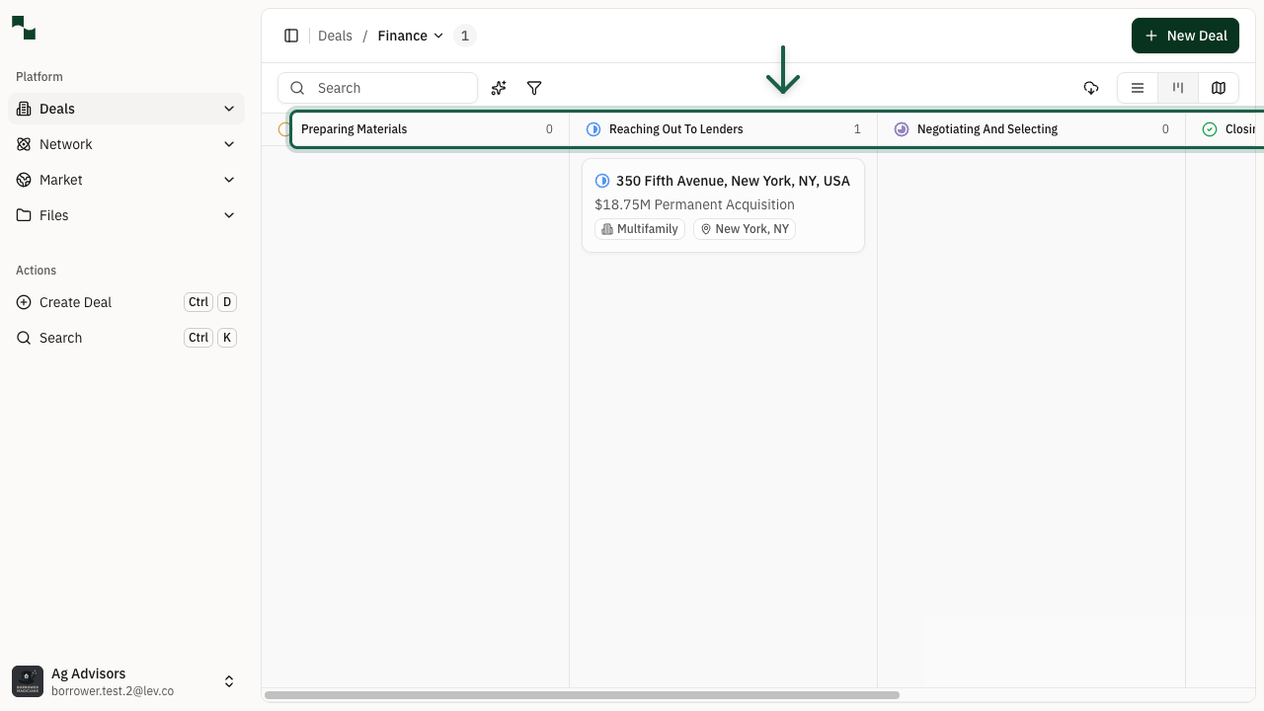Open filters using the funnel icon

click(534, 88)
